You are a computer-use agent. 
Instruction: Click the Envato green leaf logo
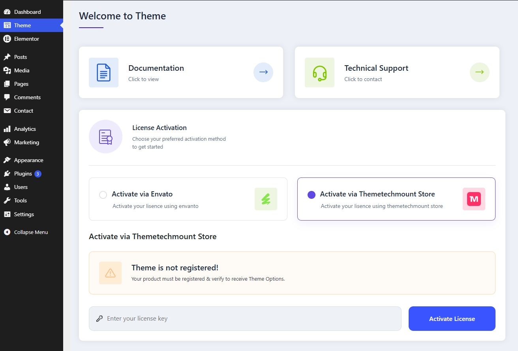pos(266,199)
